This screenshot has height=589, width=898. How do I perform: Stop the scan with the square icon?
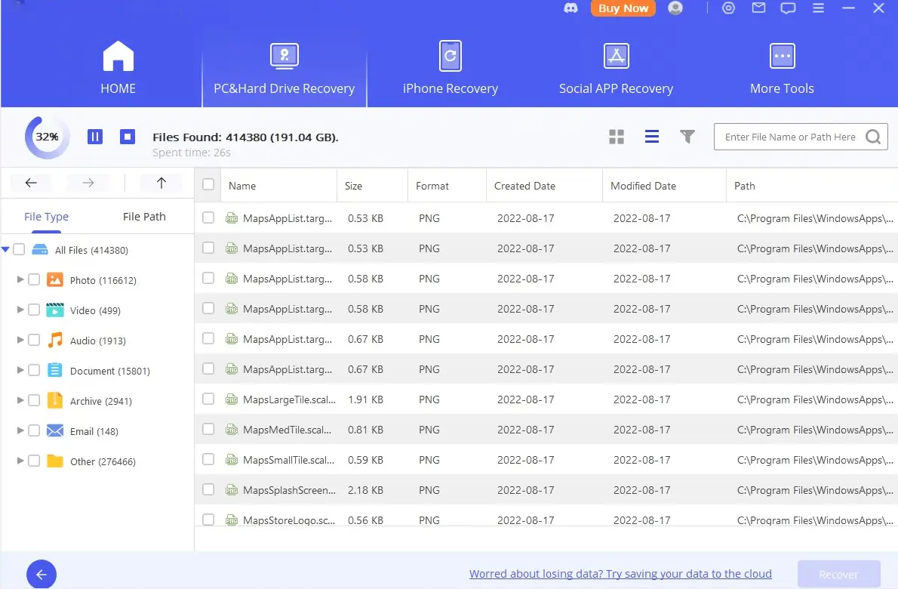(128, 137)
